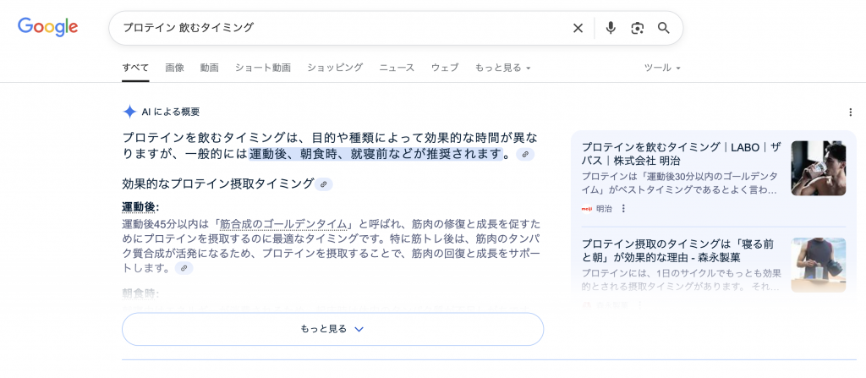Screen dimensions: 866x378
Task: Open link icon after サポートします paragraph
Action: pyautogui.click(x=184, y=268)
